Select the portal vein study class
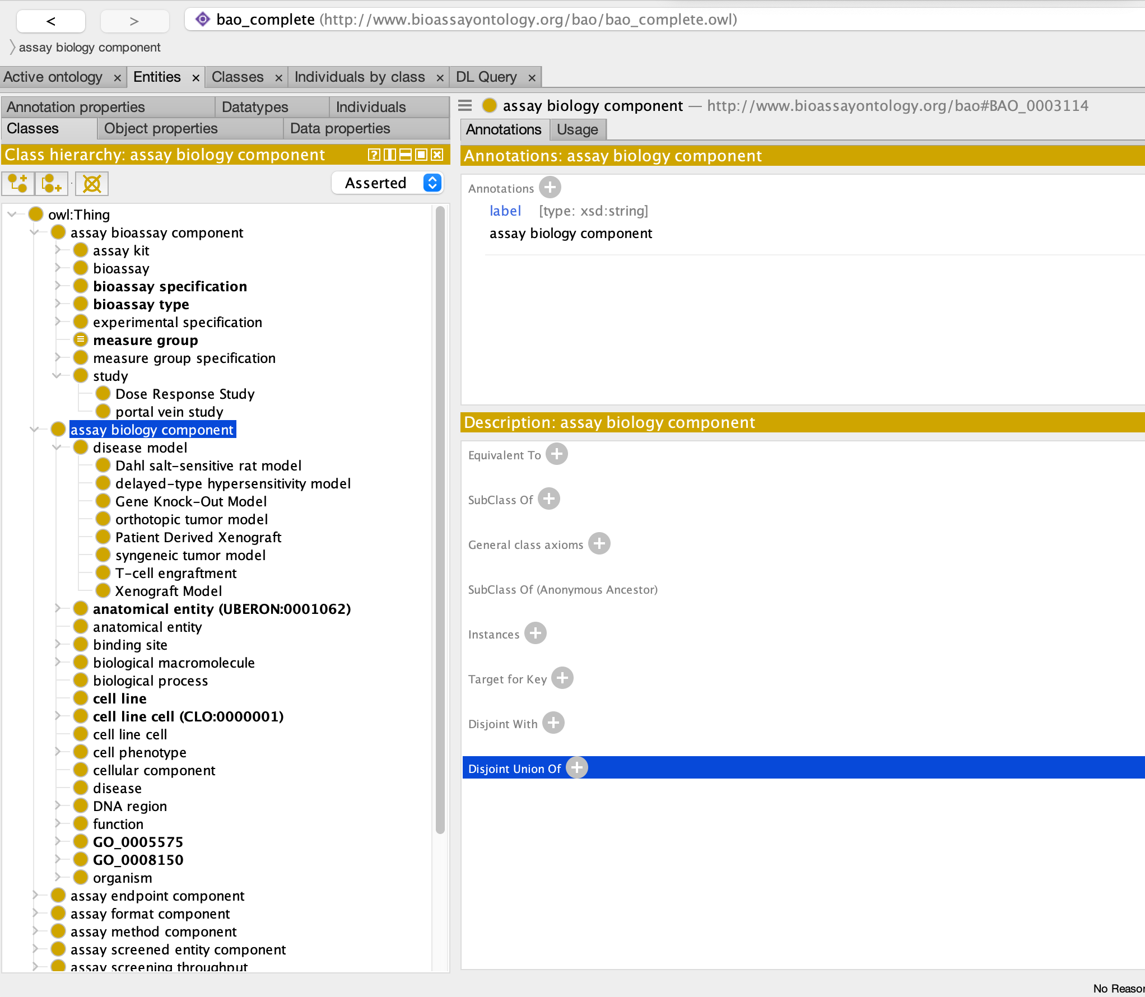The image size is (1145, 997). pos(169,412)
